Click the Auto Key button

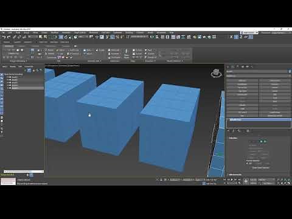(x=254, y=179)
